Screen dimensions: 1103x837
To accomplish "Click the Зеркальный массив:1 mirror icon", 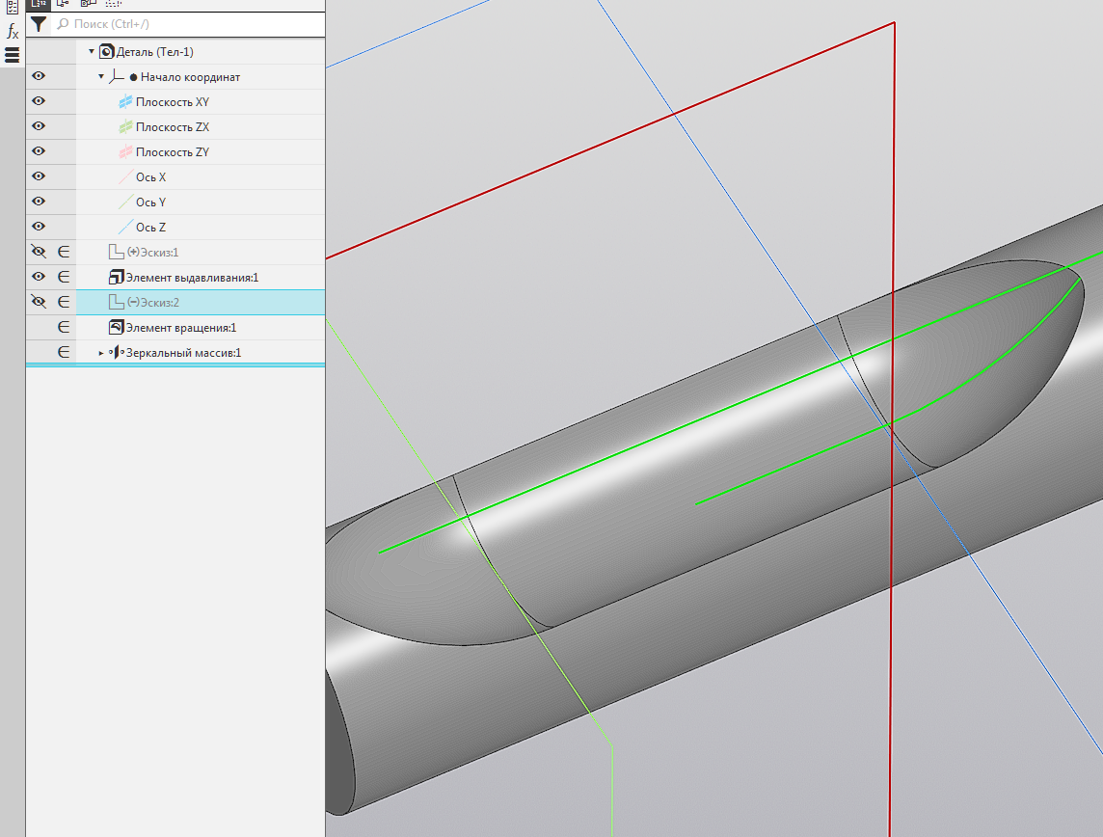I will pyautogui.click(x=116, y=353).
